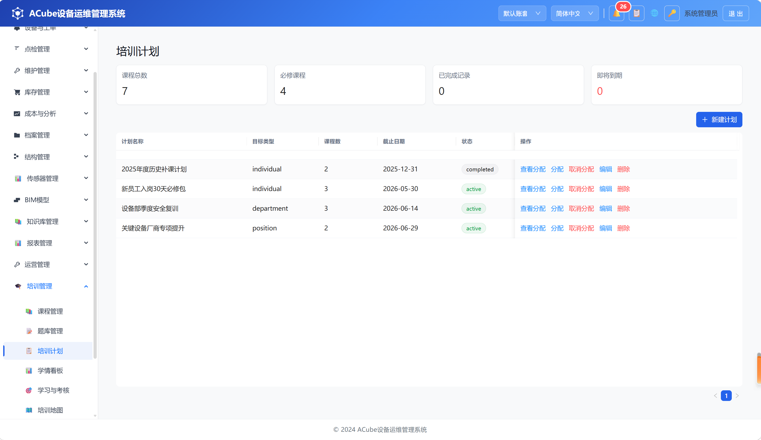Click the 维护管理 wrench icon

[x=17, y=70]
